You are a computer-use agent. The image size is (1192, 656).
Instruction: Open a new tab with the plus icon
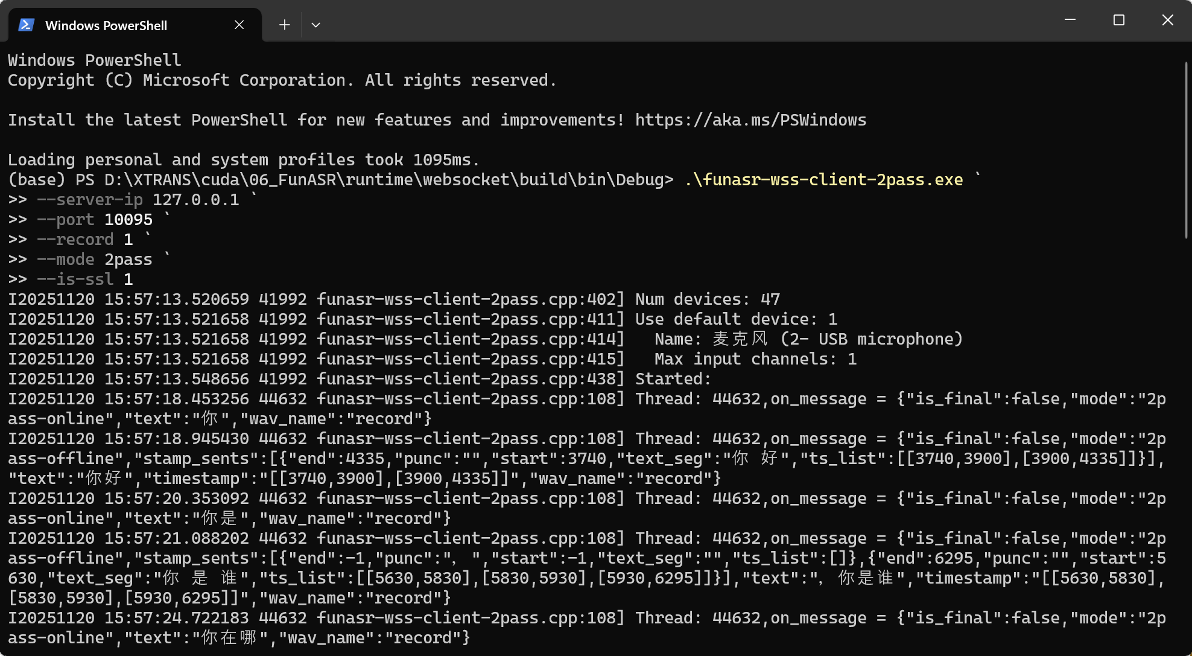284,25
